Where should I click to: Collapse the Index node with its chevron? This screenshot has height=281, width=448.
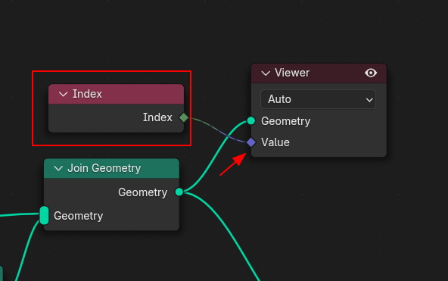click(x=63, y=94)
